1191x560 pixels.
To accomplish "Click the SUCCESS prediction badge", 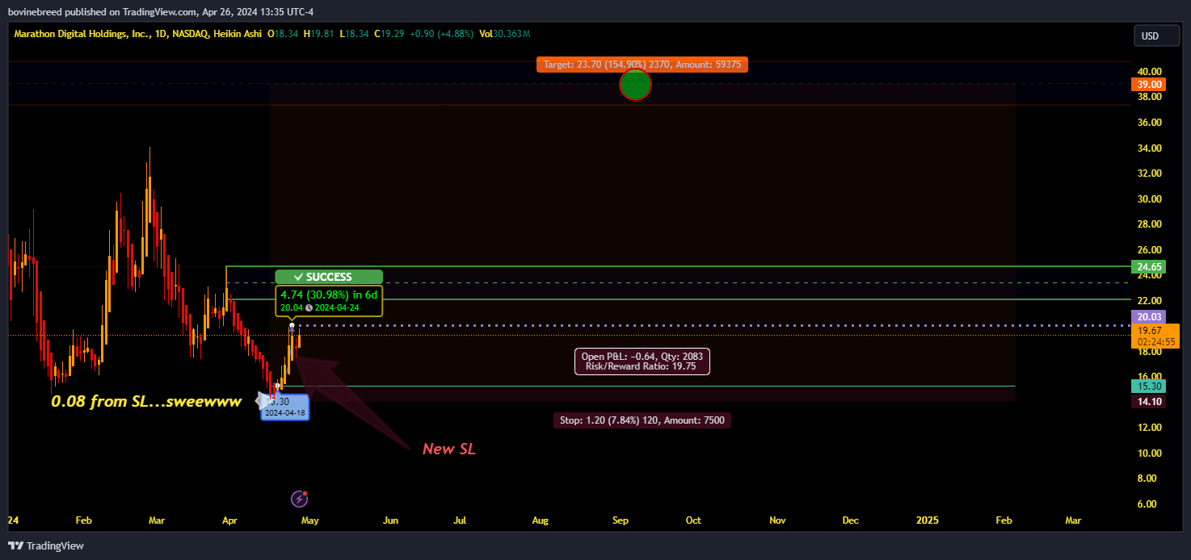I will coord(328,277).
